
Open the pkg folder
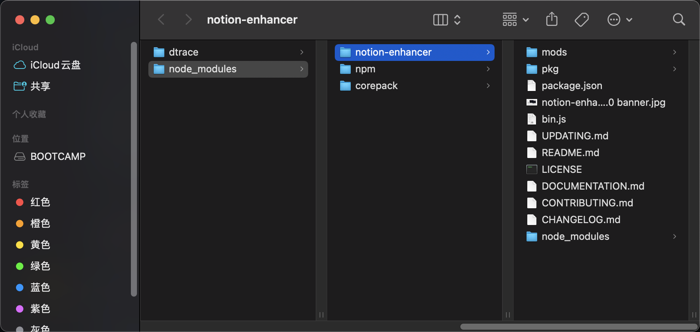[x=601, y=69]
